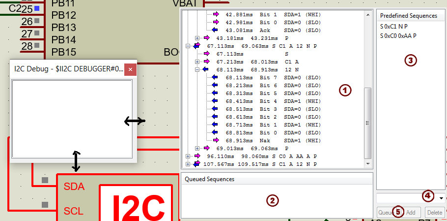Click the magenta arrow for 42.881ms Bit 1

[x=216, y=14]
